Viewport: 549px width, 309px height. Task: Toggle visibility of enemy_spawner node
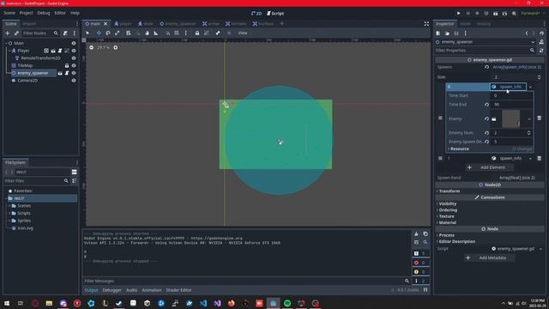click(74, 73)
